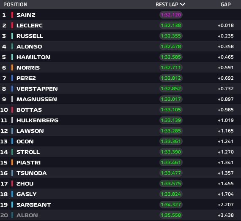Click the BEST LAP sort chevron
The image size is (241, 221).
point(183,5)
